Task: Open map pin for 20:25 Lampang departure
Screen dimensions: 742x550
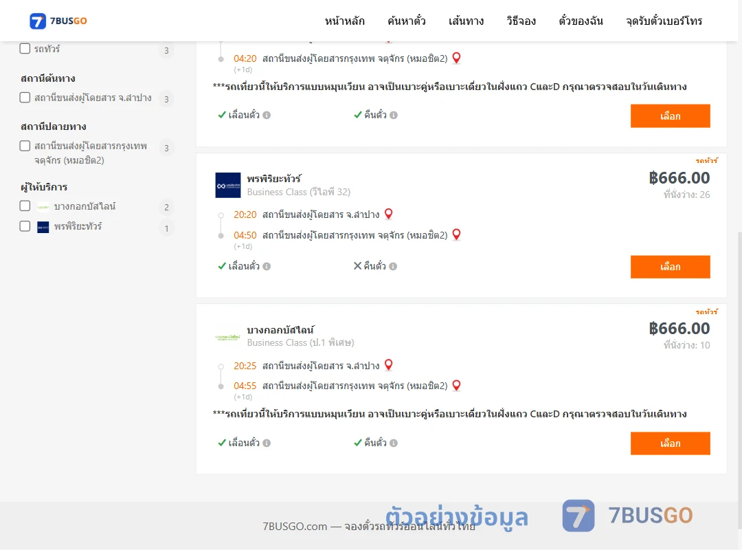Action: 388,365
